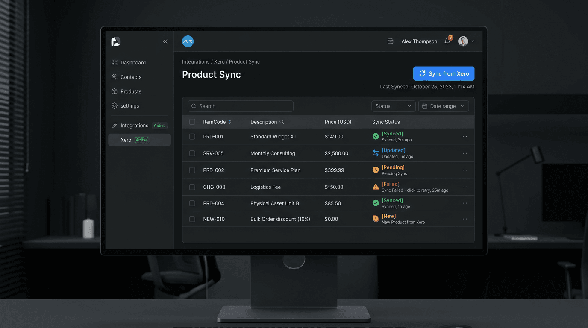Screen dimensions: 588x328
Task: Open the ellipsis actions menu on the SRV-005 row
Action: point(465,153)
